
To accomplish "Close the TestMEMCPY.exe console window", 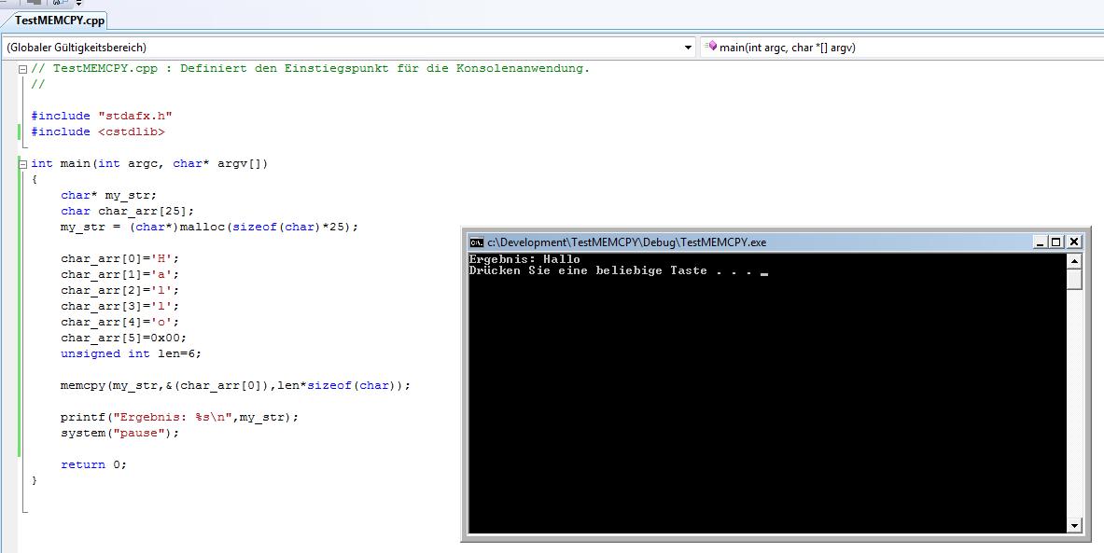I will [x=1074, y=242].
